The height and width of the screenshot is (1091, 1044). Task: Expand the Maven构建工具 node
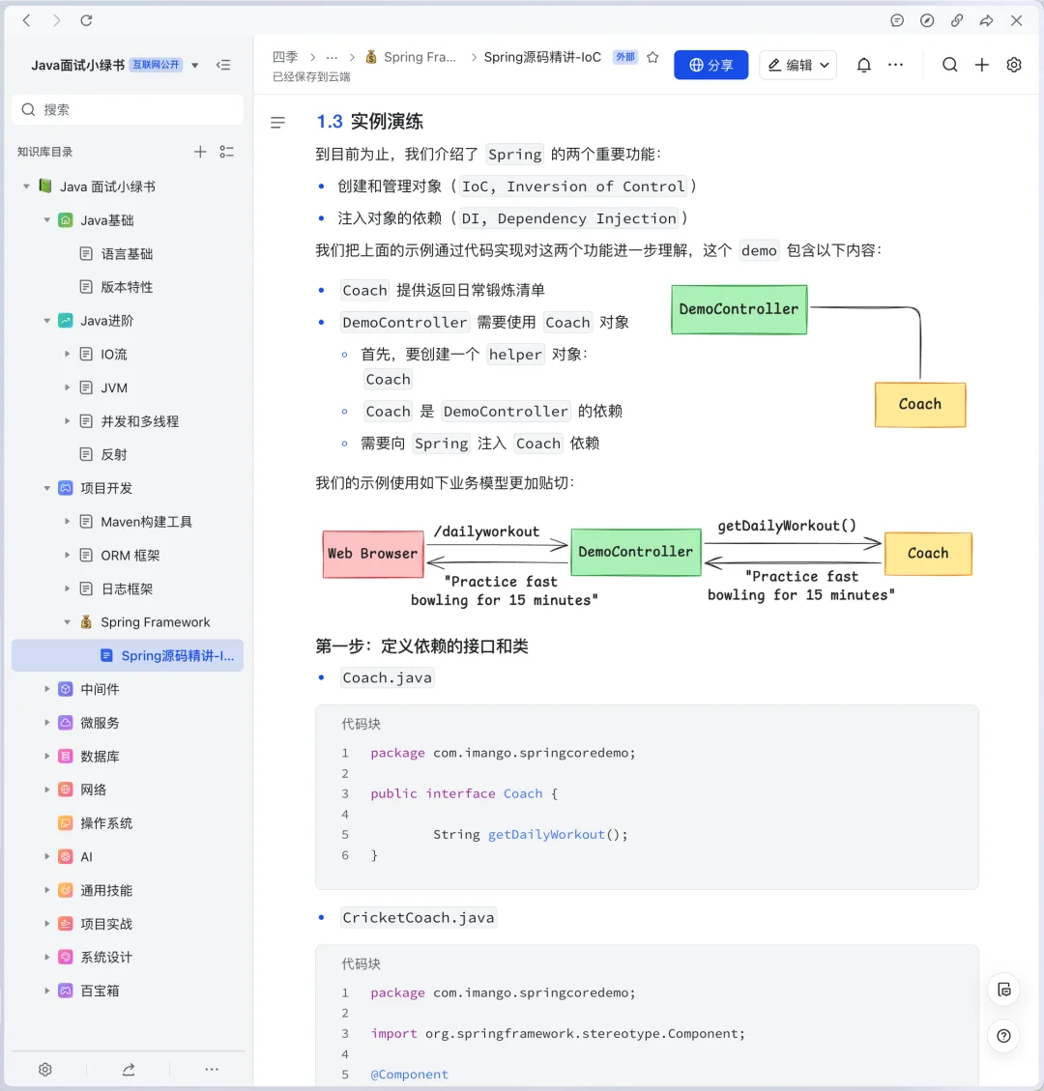[x=67, y=521]
